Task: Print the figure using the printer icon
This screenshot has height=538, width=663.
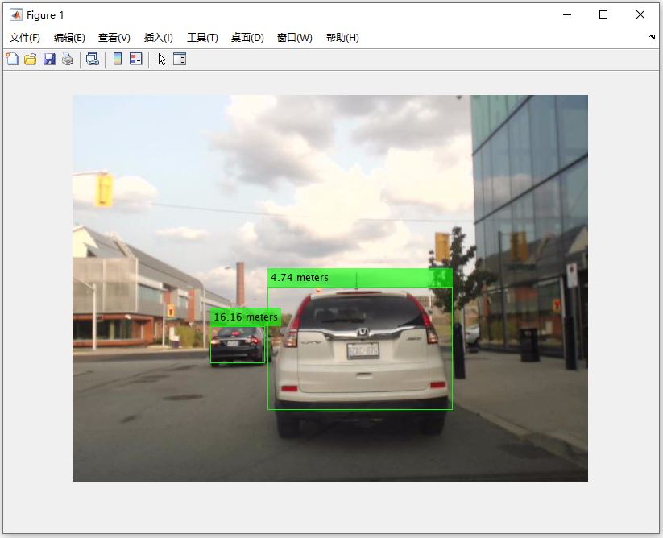Action: click(x=68, y=59)
